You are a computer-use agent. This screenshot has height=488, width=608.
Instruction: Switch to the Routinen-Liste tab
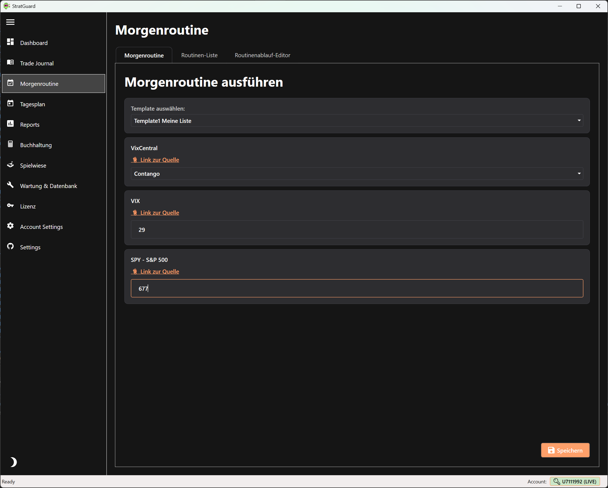tap(199, 55)
